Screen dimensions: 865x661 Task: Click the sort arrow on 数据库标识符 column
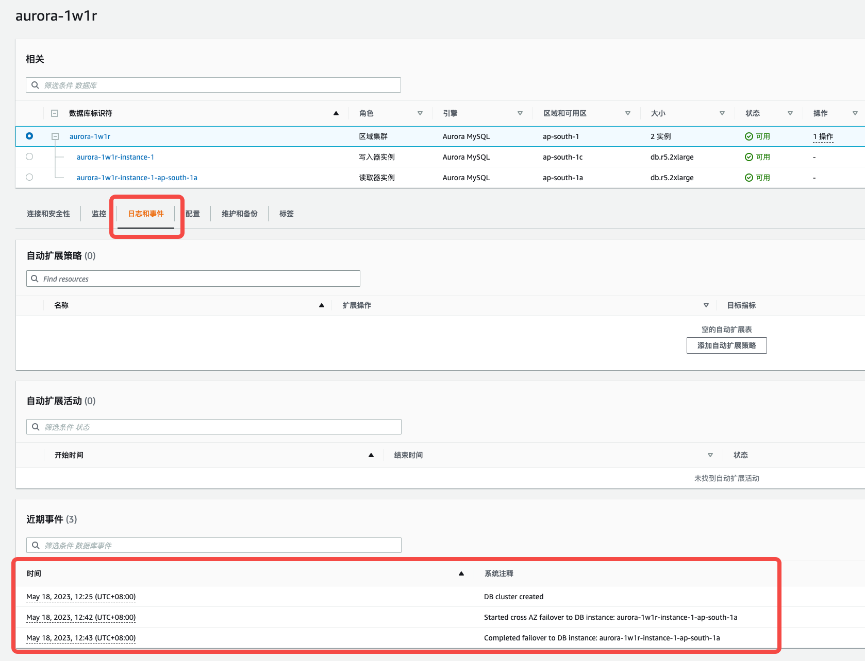tap(336, 113)
